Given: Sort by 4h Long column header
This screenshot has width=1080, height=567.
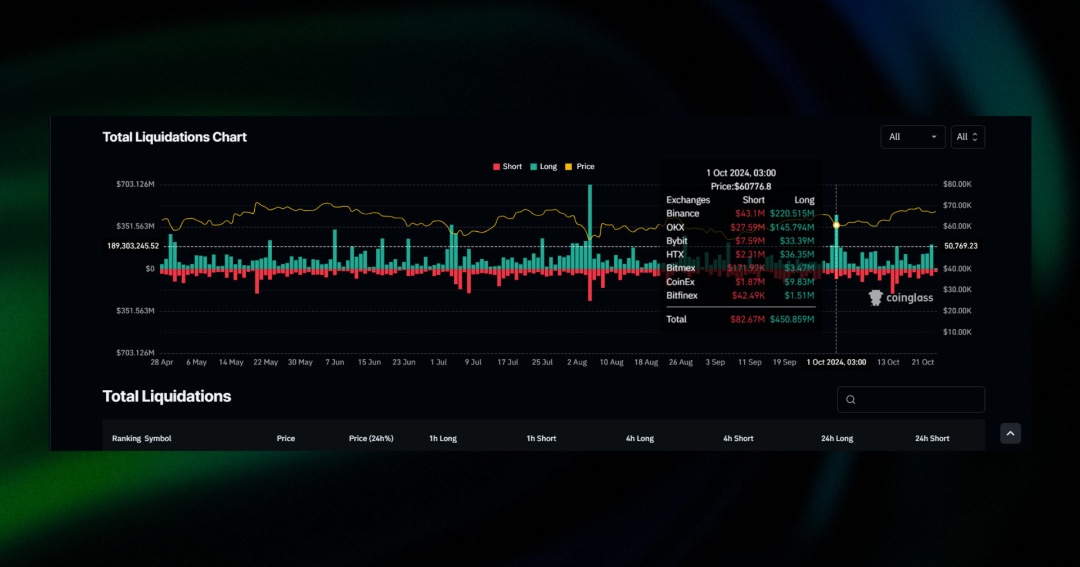Looking at the screenshot, I should [x=640, y=438].
